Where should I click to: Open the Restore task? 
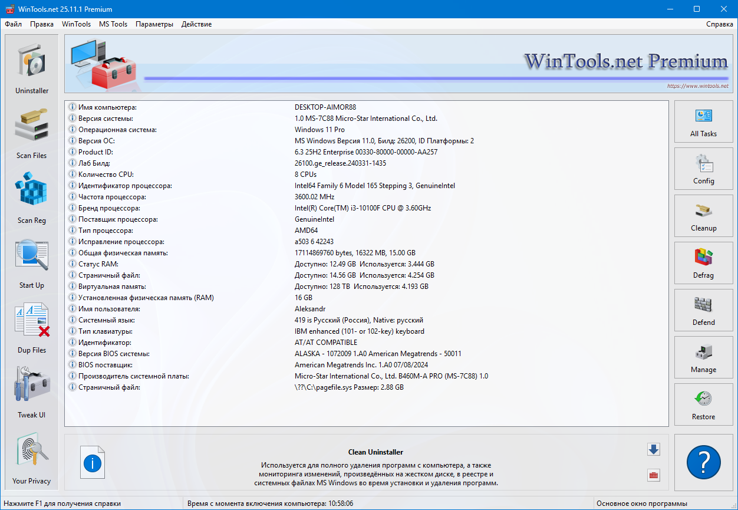703,404
